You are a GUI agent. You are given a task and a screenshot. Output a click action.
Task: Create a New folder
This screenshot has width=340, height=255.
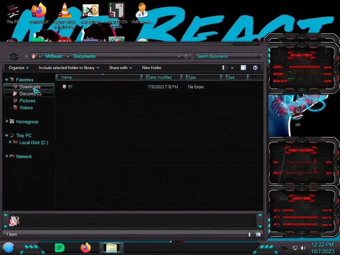pyautogui.click(x=152, y=68)
